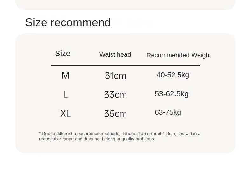
Task: Pick the "63-75kg" weight range
Action: (x=168, y=112)
